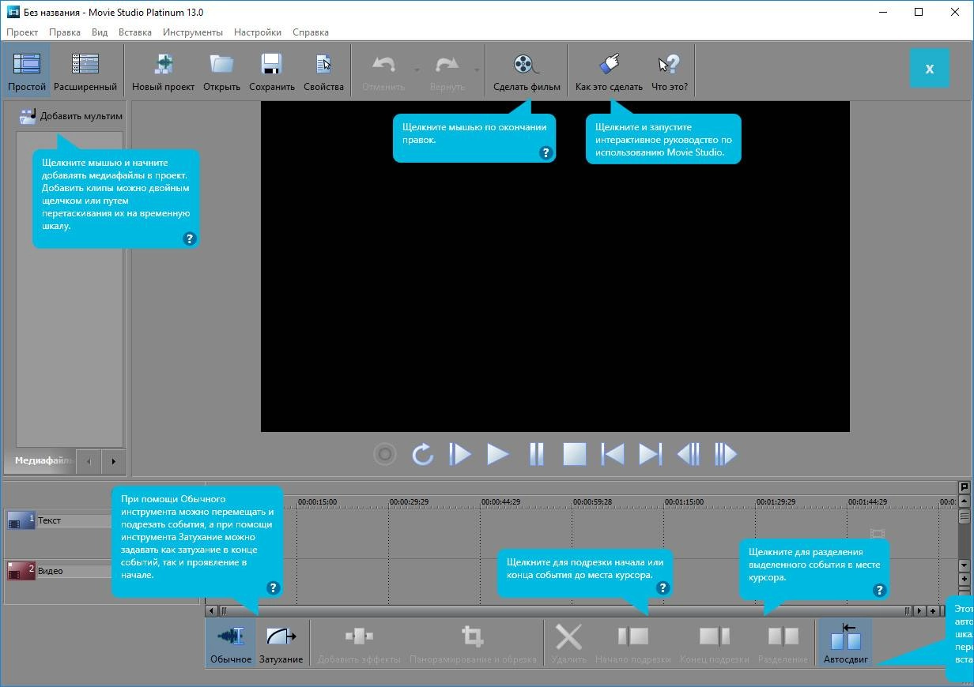Zoom in timeline horizontally with plus button
This screenshot has width=974, height=687.
(934, 610)
